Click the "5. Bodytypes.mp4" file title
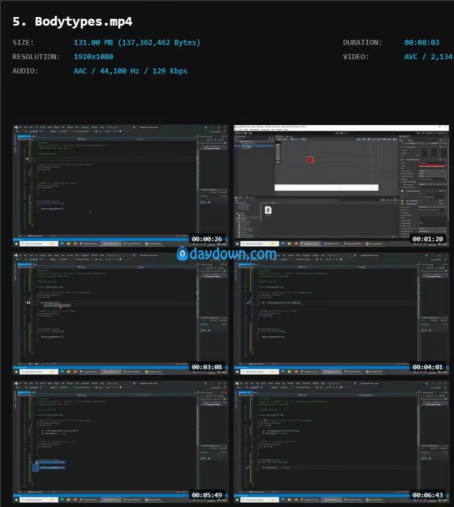Image resolution: width=454 pixels, height=507 pixels. tap(73, 22)
